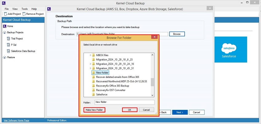Click the MBOX files folder icon
This screenshot has width=261, height=124.
coord(93,55)
